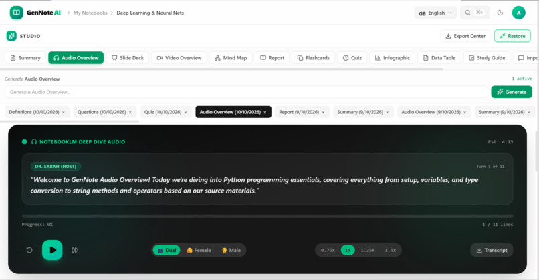
Task: Switch to the Infographic tab
Action: [393, 58]
